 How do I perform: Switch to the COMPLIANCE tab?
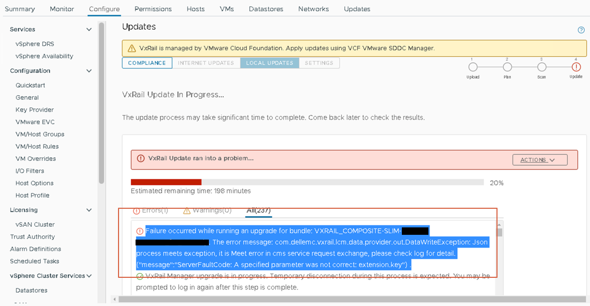(147, 63)
